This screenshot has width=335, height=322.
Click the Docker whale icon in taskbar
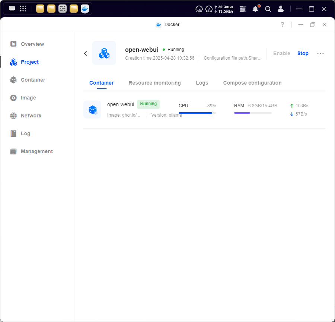coord(85,9)
